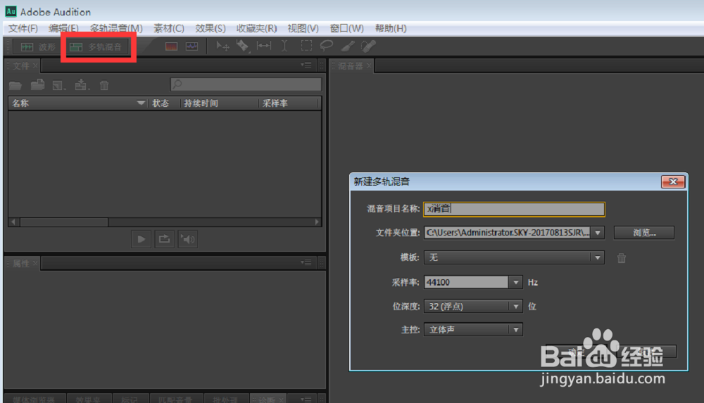Select the Move tool in the toolbar
This screenshot has height=403, width=704.
[x=222, y=46]
